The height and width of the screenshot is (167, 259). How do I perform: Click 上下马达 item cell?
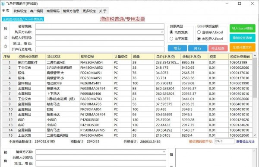coord(63,94)
